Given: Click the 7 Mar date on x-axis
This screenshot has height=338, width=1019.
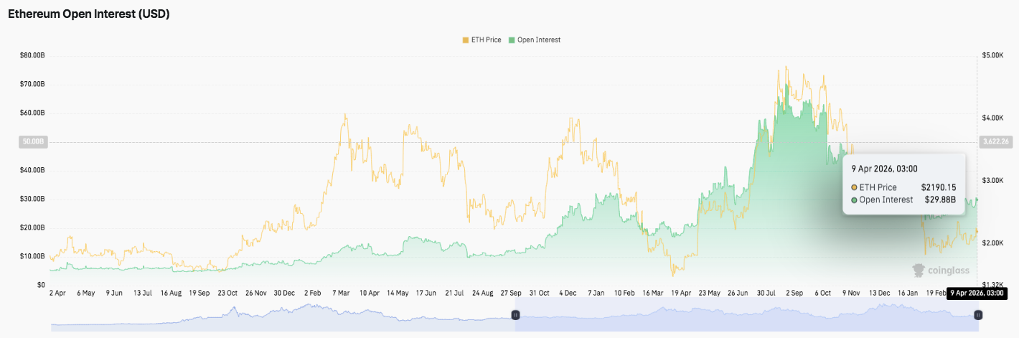Looking at the screenshot, I should coord(341,293).
